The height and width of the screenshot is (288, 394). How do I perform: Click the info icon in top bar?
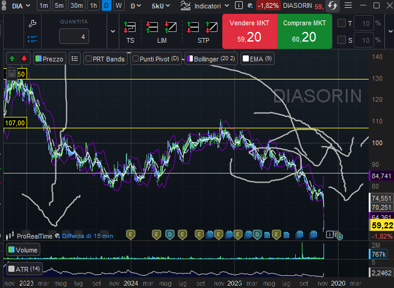click(x=239, y=5)
